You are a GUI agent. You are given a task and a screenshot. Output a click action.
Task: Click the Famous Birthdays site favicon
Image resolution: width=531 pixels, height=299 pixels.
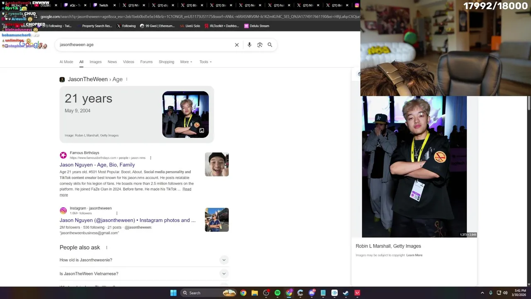click(x=63, y=155)
